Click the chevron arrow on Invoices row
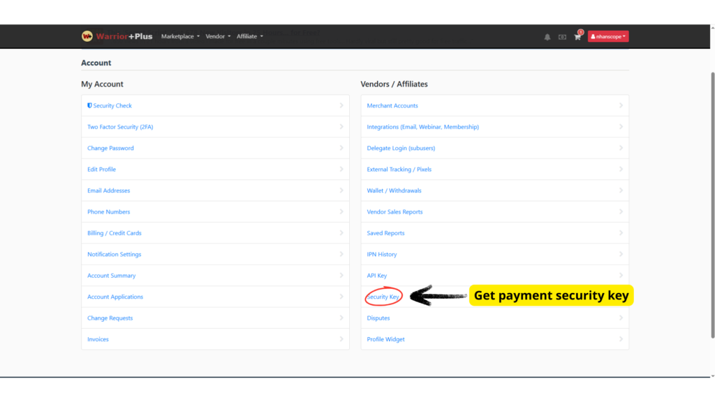 click(341, 339)
